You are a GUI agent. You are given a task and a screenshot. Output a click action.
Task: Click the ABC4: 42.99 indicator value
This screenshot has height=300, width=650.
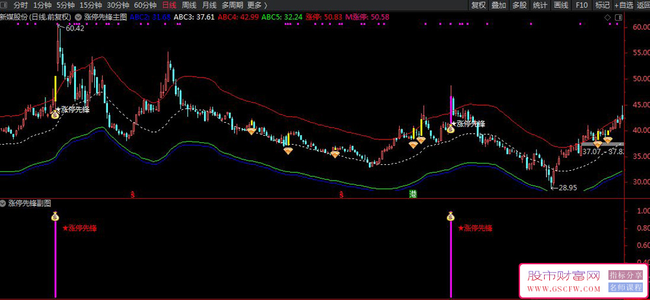(x=239, y=18)
